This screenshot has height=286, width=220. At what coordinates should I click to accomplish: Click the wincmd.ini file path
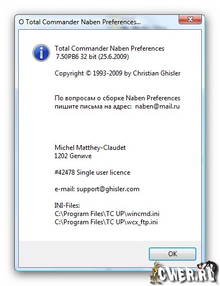click(x=107, y=214)
